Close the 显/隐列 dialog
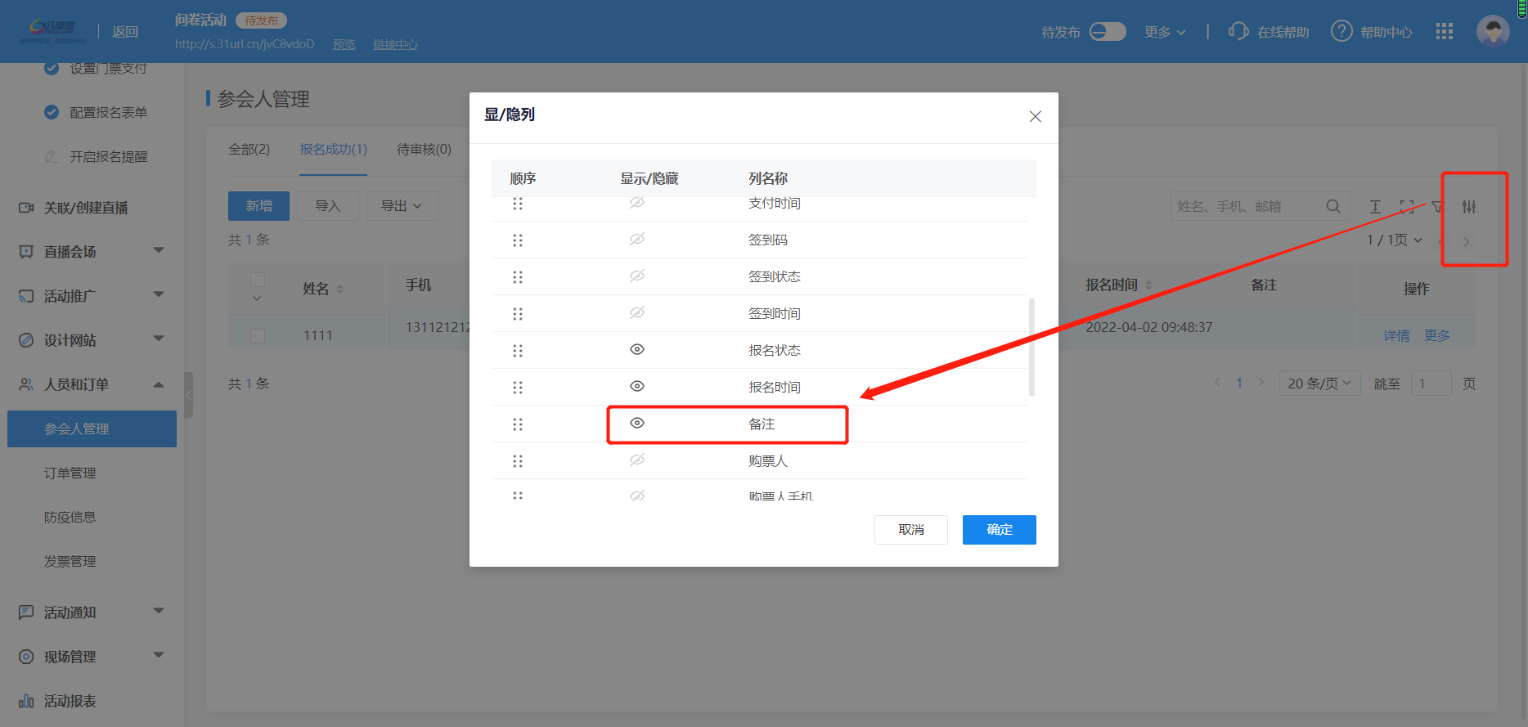 click(x=1035, y=116)
